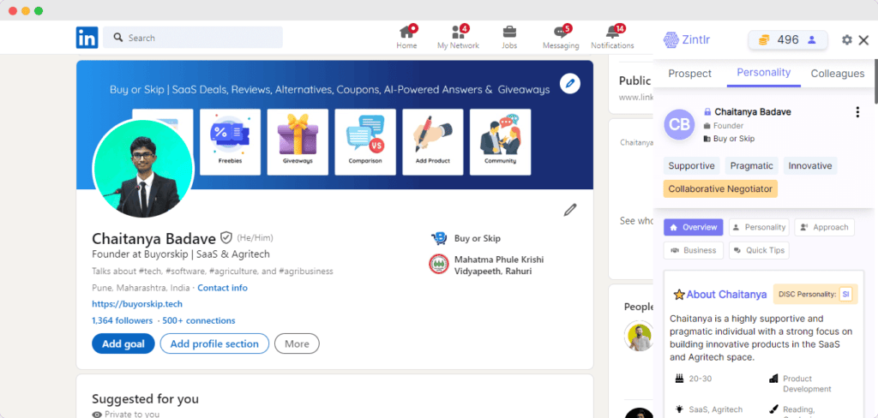This screenshot has width=878, height=418.
Task: Open the Contact info link
Action: pos(222,288)
